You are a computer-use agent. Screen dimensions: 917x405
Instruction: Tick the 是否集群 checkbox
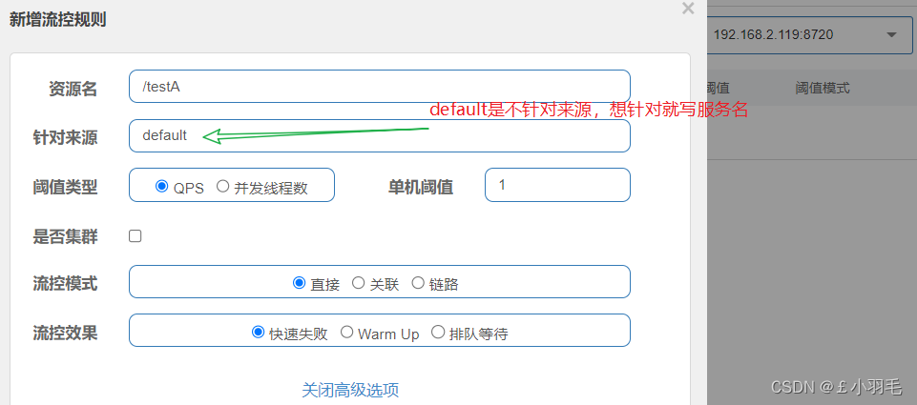pyautogui.click(x=135, y=236)
